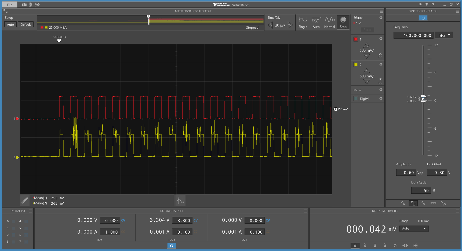This screenshot has width=462, height=251.
Task: Click the measurements ruler icon
Action: (x=25, y=200)
